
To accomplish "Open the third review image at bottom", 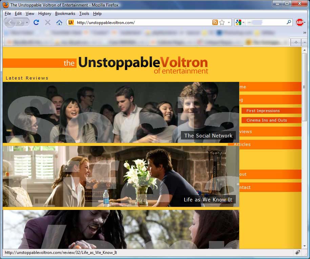I will pyautogui.click(x=121, y=229).
